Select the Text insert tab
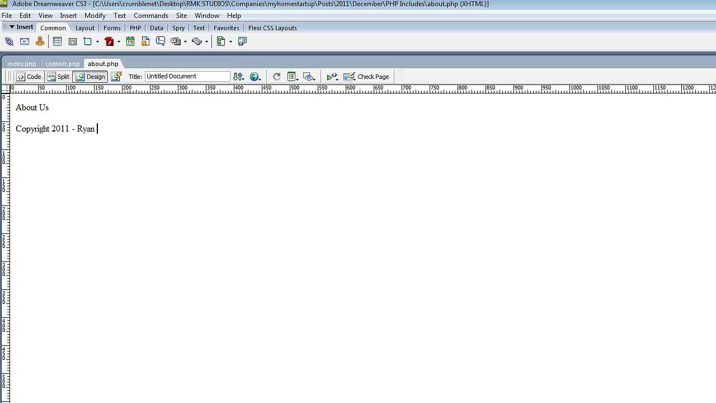This screenshot has width=716, height=403. pyautogui.click(x=199, y=28)
